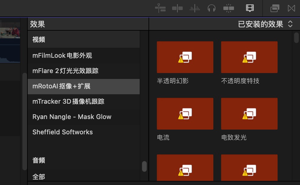Click the effects category list scrollbar
The height and width of the screenshot is (185, 300).
(144, 166)
